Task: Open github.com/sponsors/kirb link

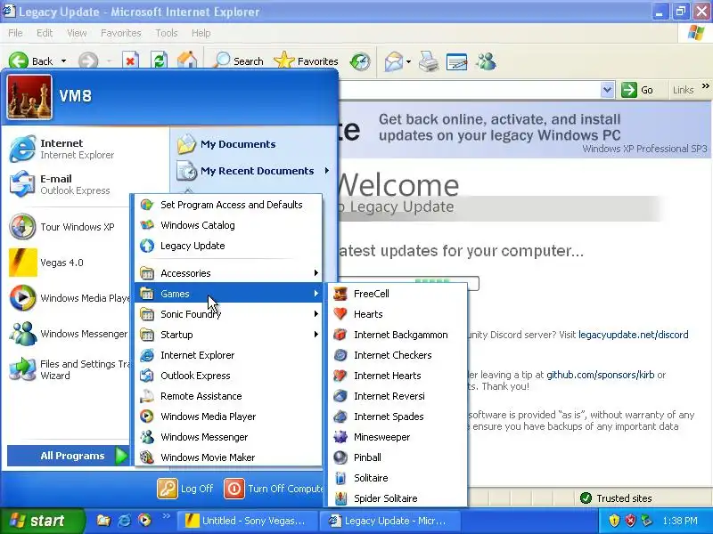Action: pos(600,375)
